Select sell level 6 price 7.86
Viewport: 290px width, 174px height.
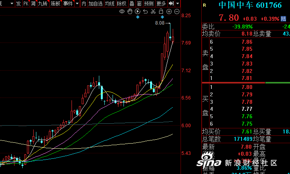coord(247,42)
